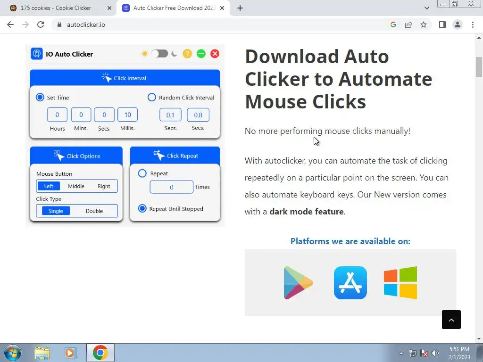Select the Random Click Interval radio button
This screenshot has height=362, width=483.
pos(151,97)
